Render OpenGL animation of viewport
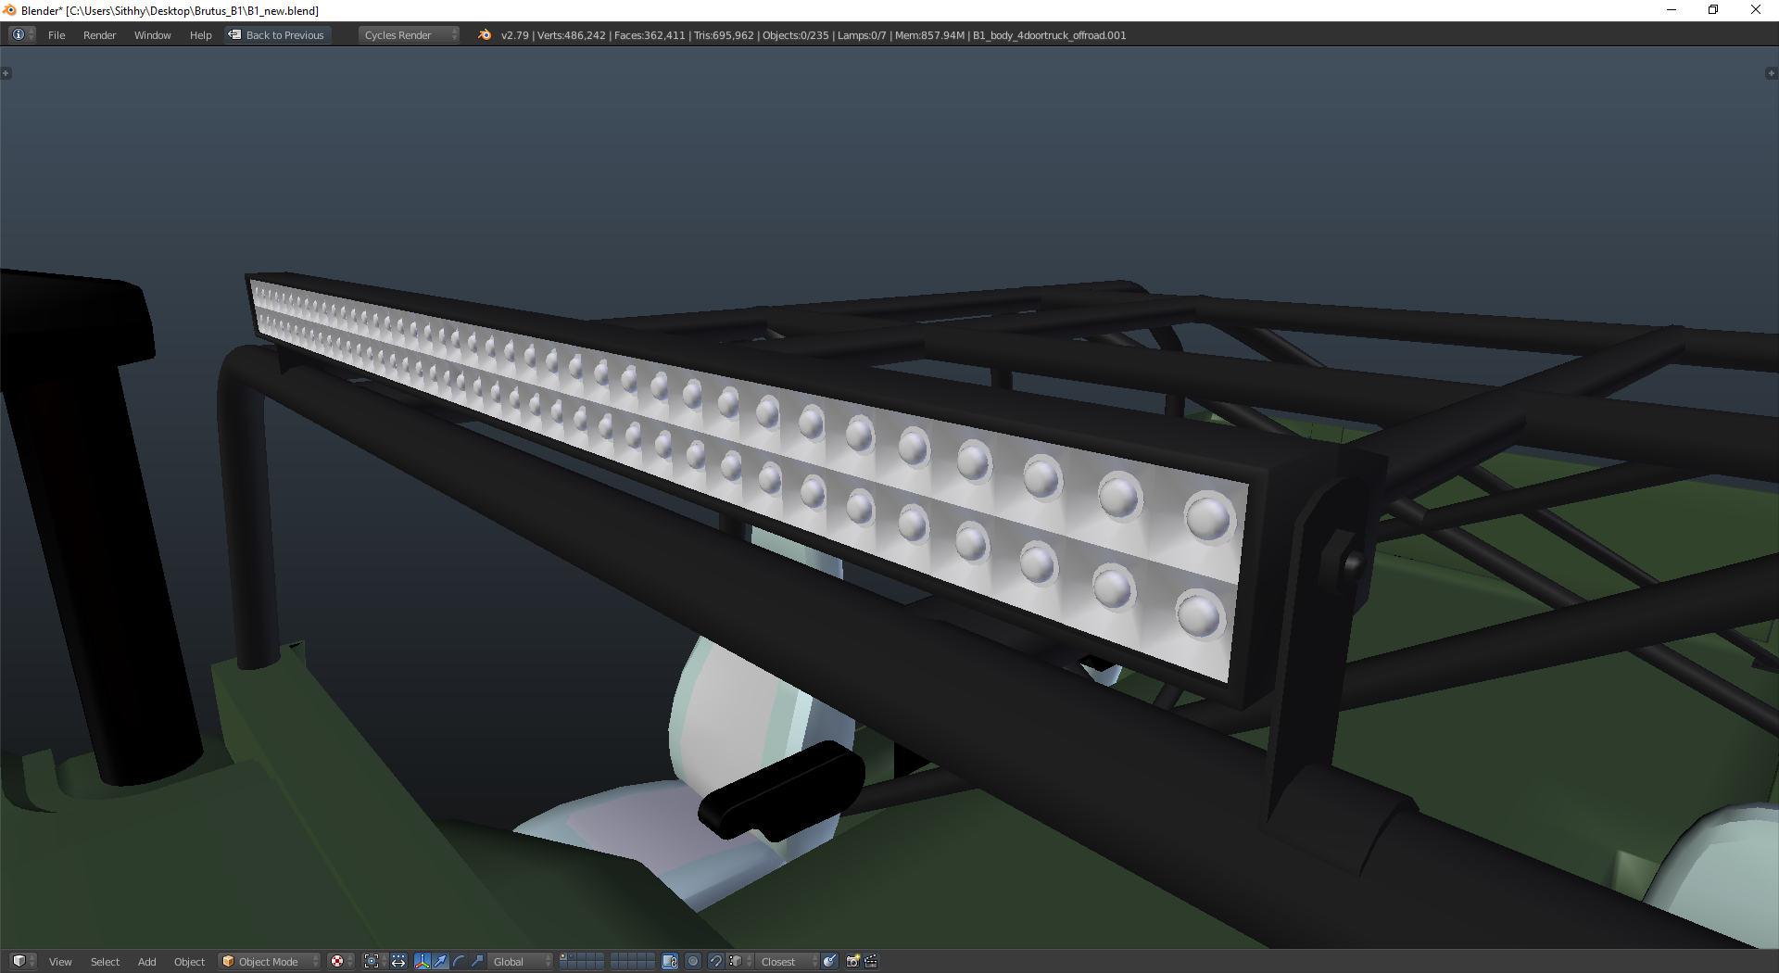This screenshot has height=973, width=1779. point(871,961)
